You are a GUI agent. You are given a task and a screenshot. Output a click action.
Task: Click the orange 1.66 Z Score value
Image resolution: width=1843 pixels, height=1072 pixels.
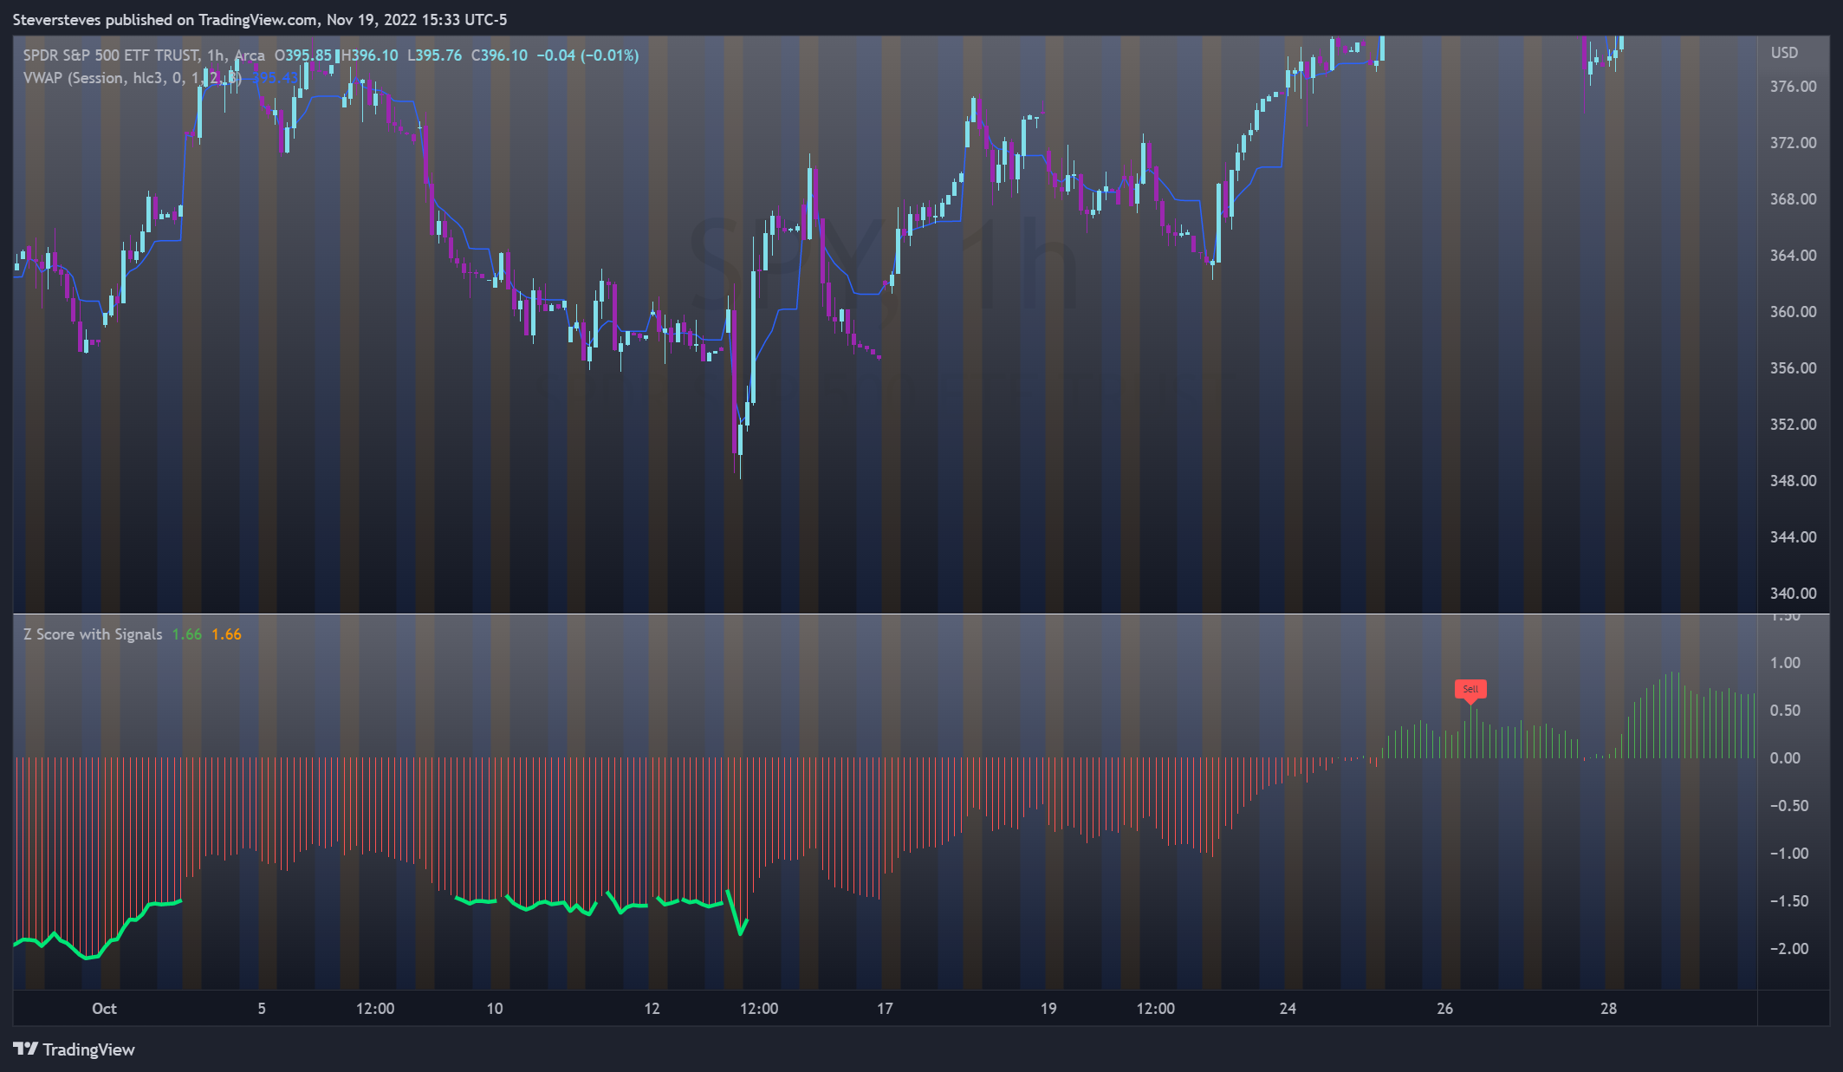226,634
